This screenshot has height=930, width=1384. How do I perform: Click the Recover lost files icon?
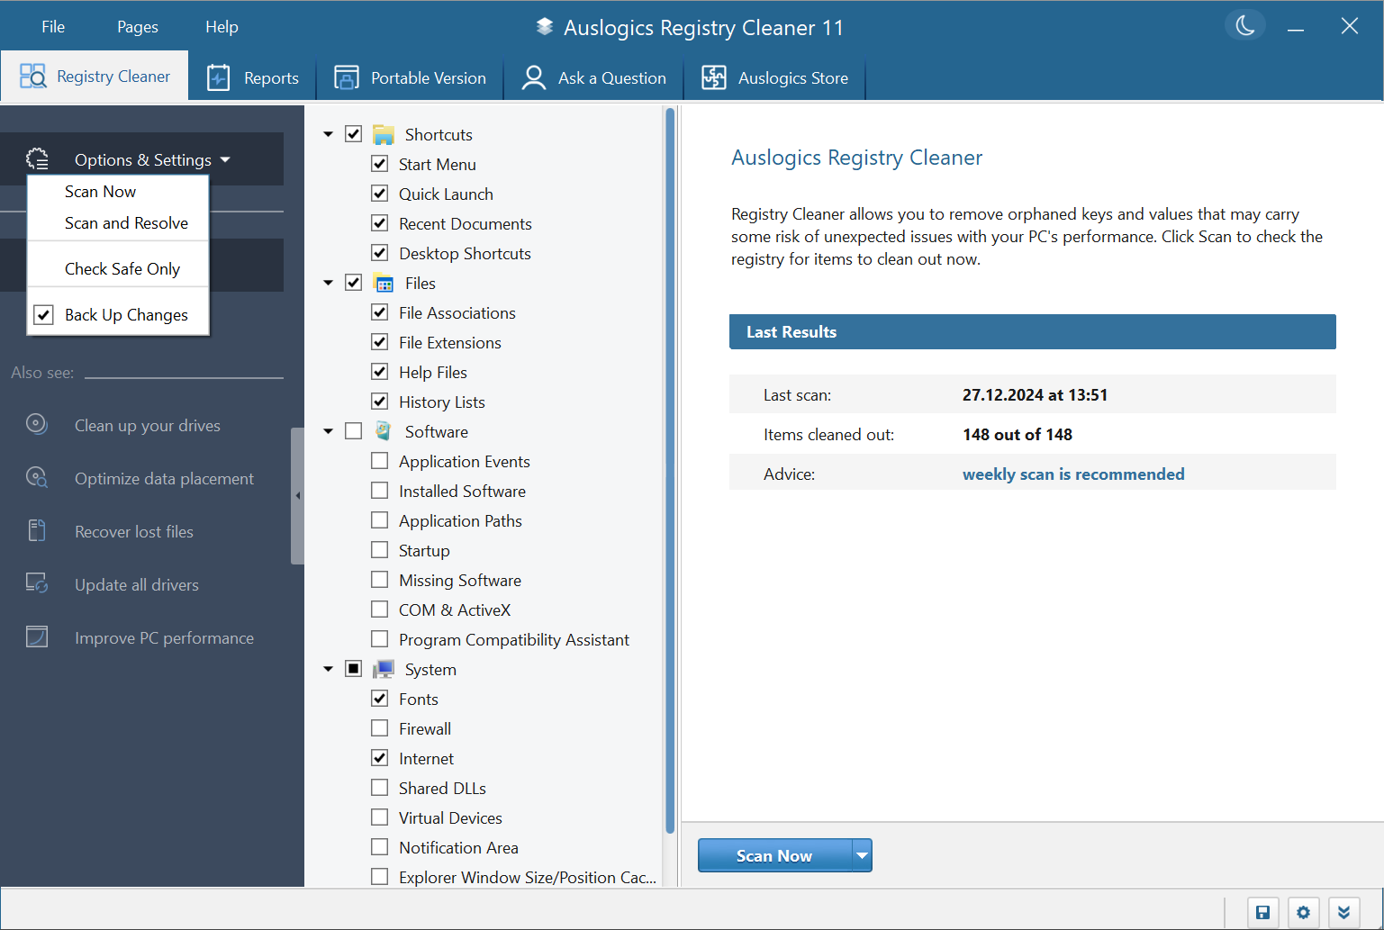pos(37,530)
